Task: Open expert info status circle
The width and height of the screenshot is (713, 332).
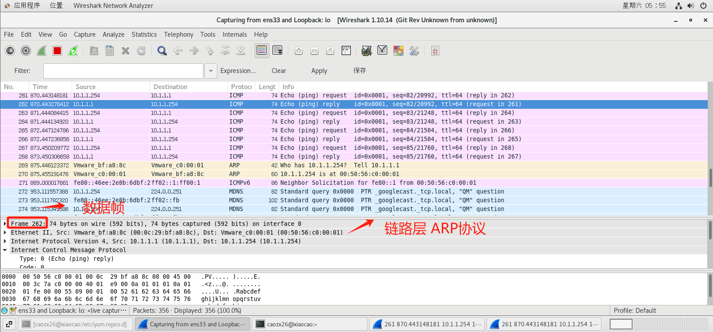Action: [4, 311]
